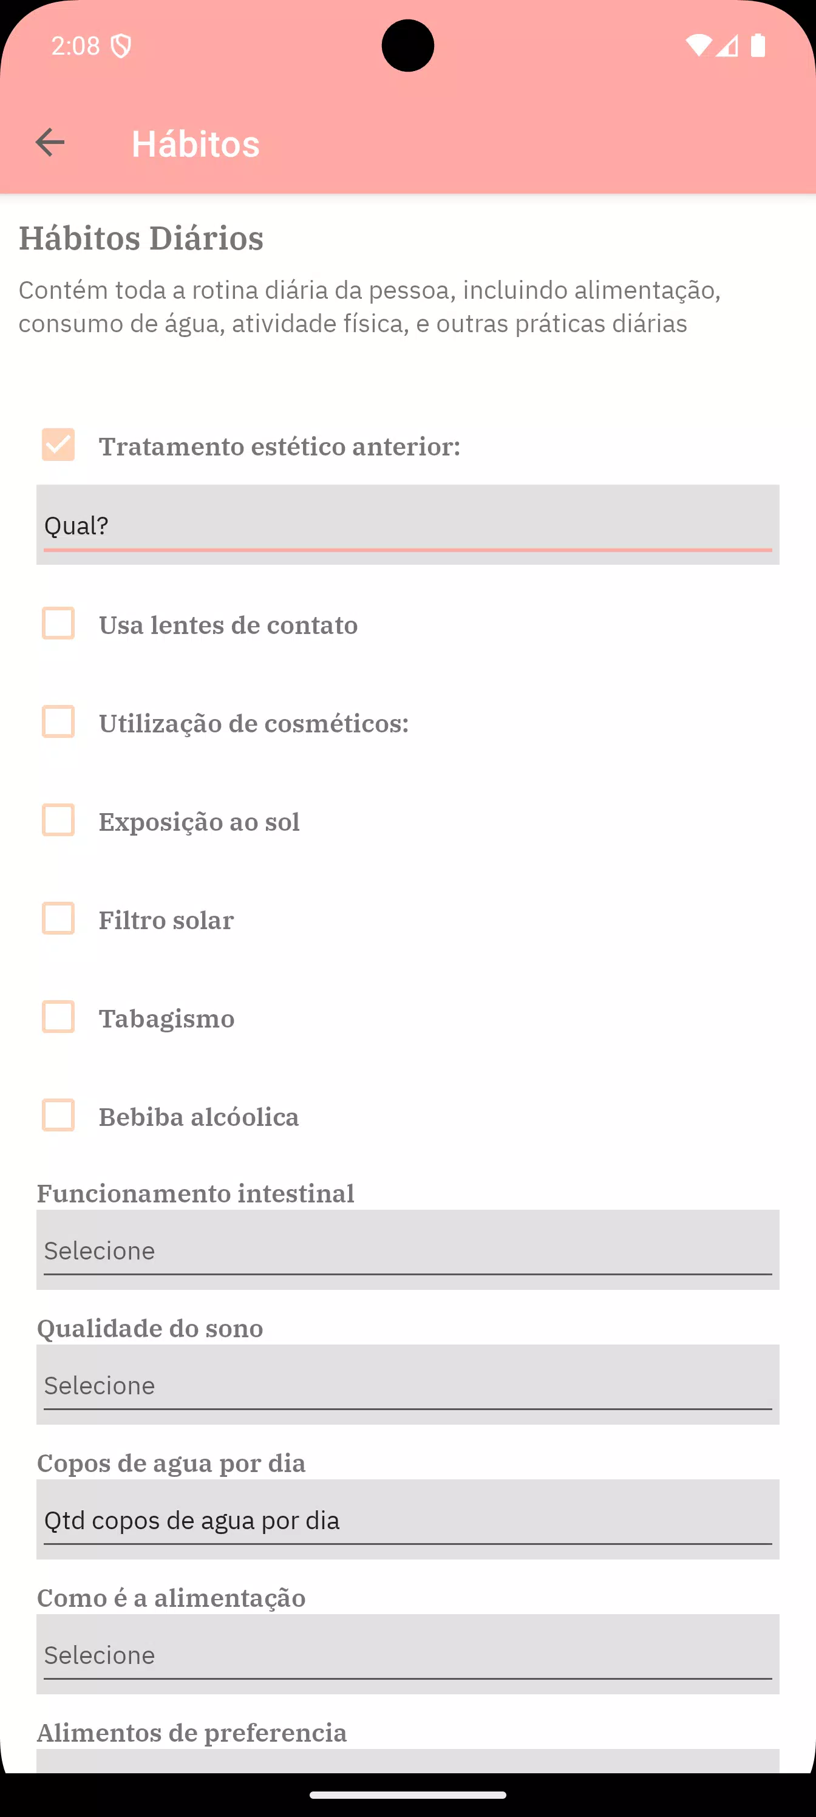Open Funcionamento intestinal dropdown

click(407, 1250)
